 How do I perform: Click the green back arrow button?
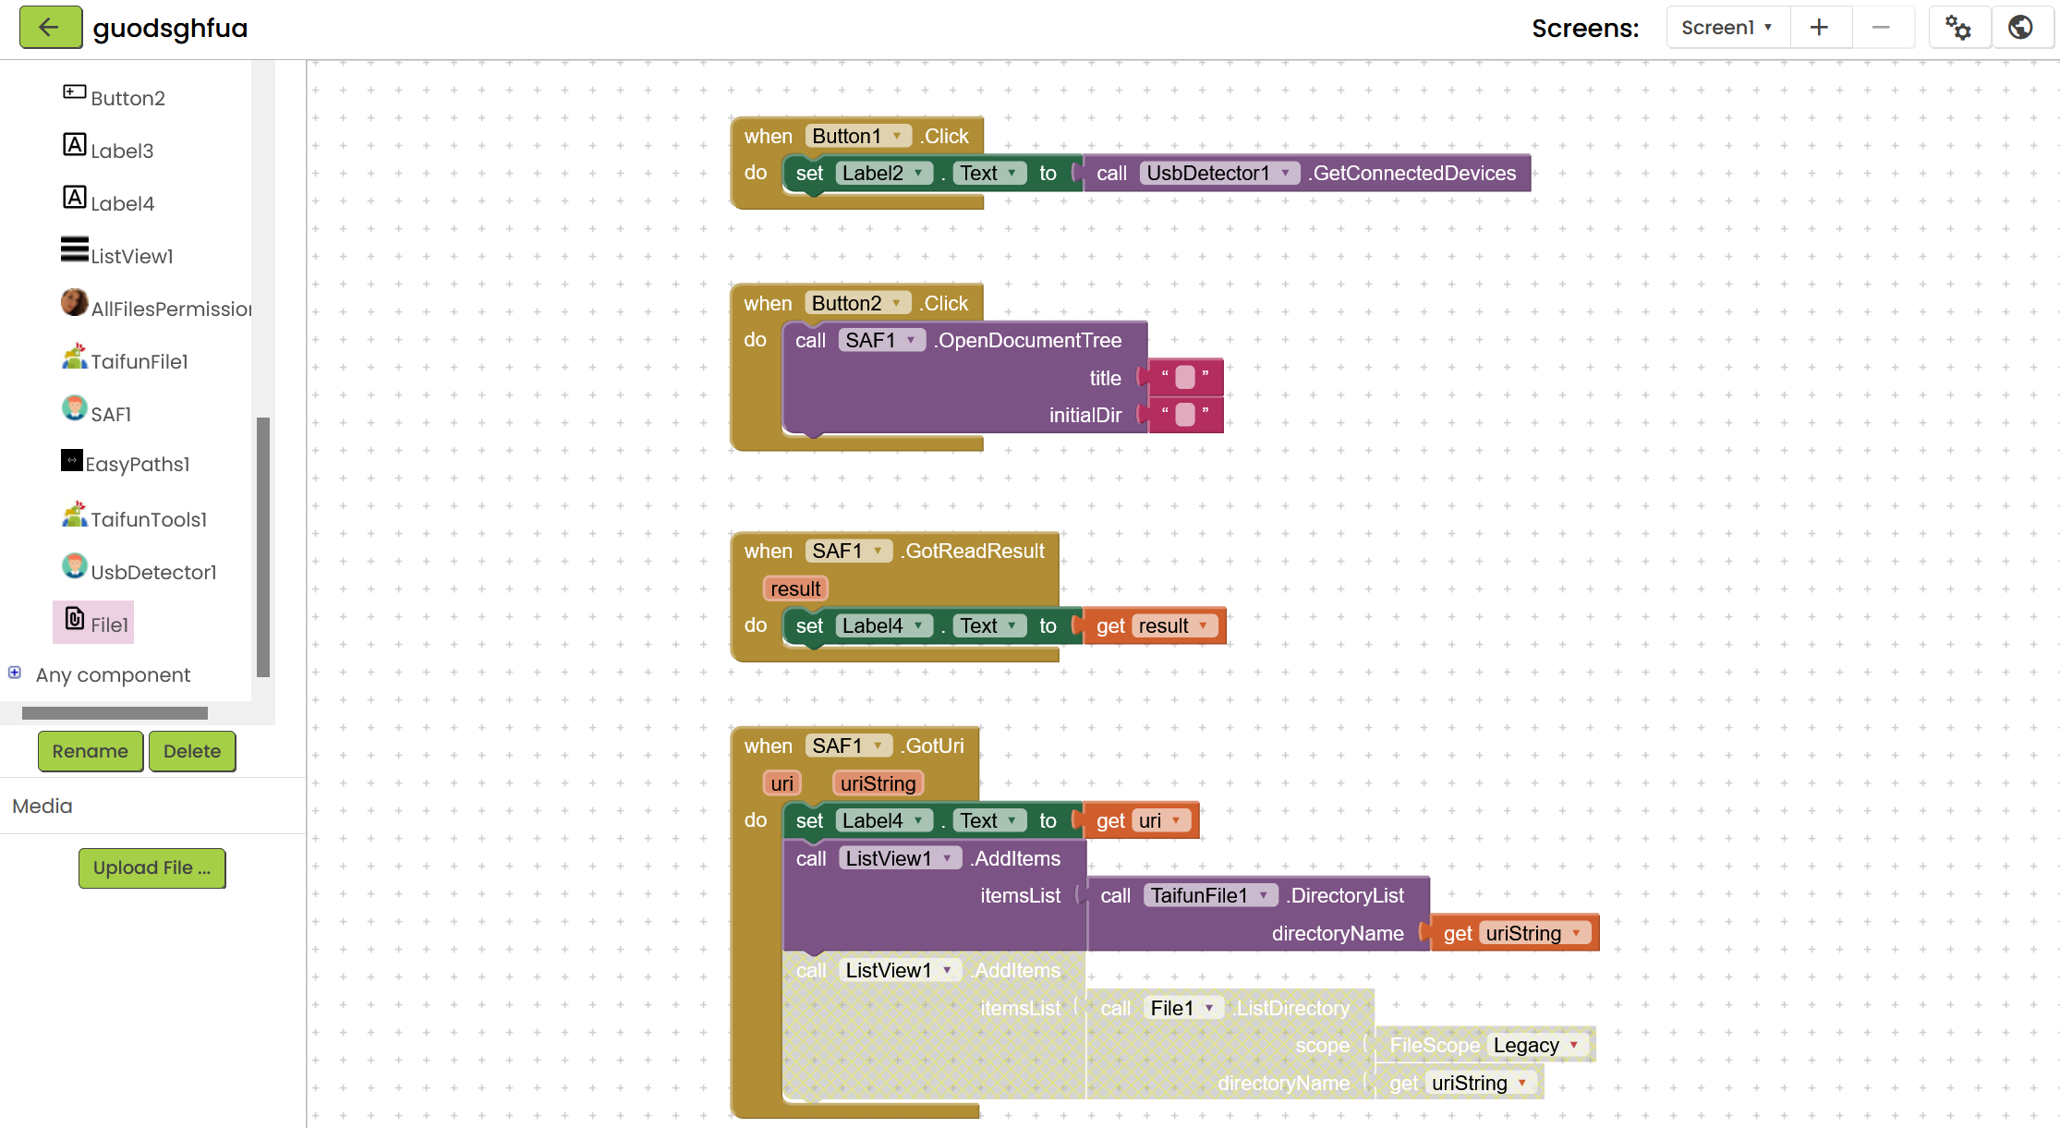[50, 28]
